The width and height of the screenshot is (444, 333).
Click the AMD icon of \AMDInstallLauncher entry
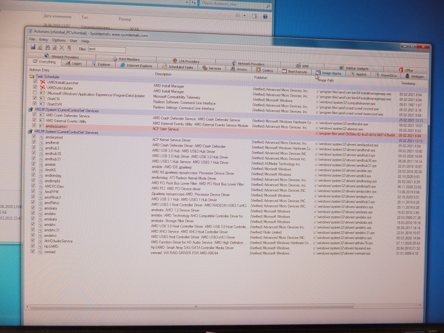coord(42,82)
